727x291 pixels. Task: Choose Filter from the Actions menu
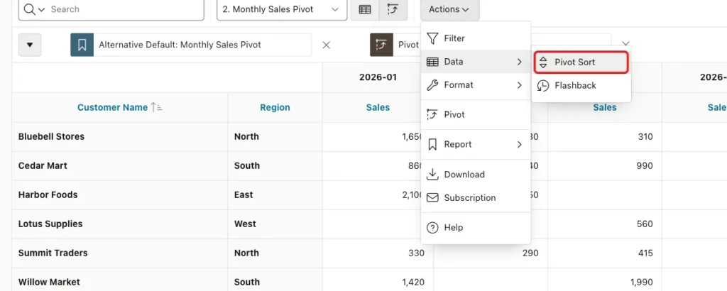[x=476, y=38]
